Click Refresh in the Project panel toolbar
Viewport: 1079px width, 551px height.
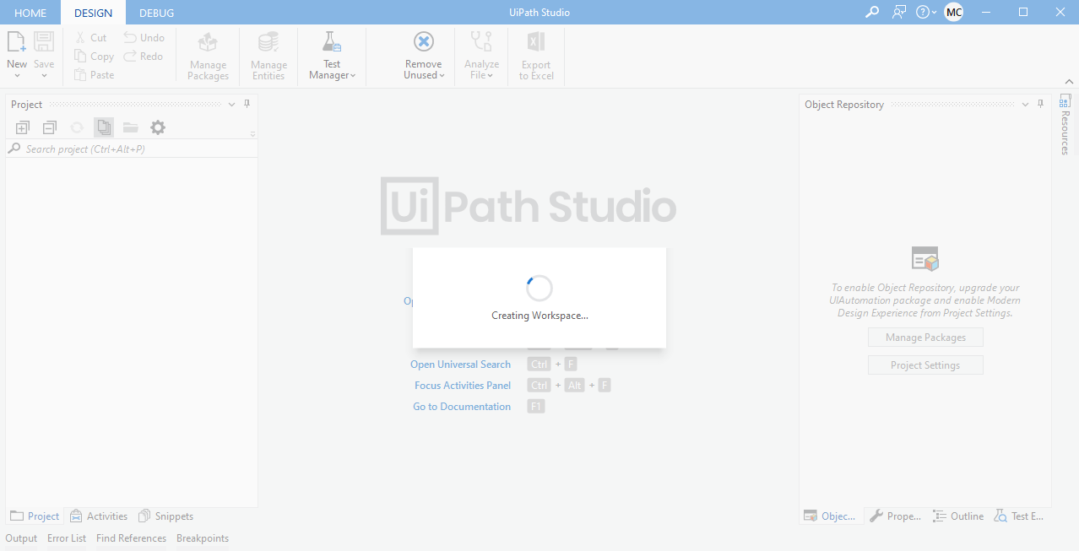pyautogui.click(x=77, y=127)
